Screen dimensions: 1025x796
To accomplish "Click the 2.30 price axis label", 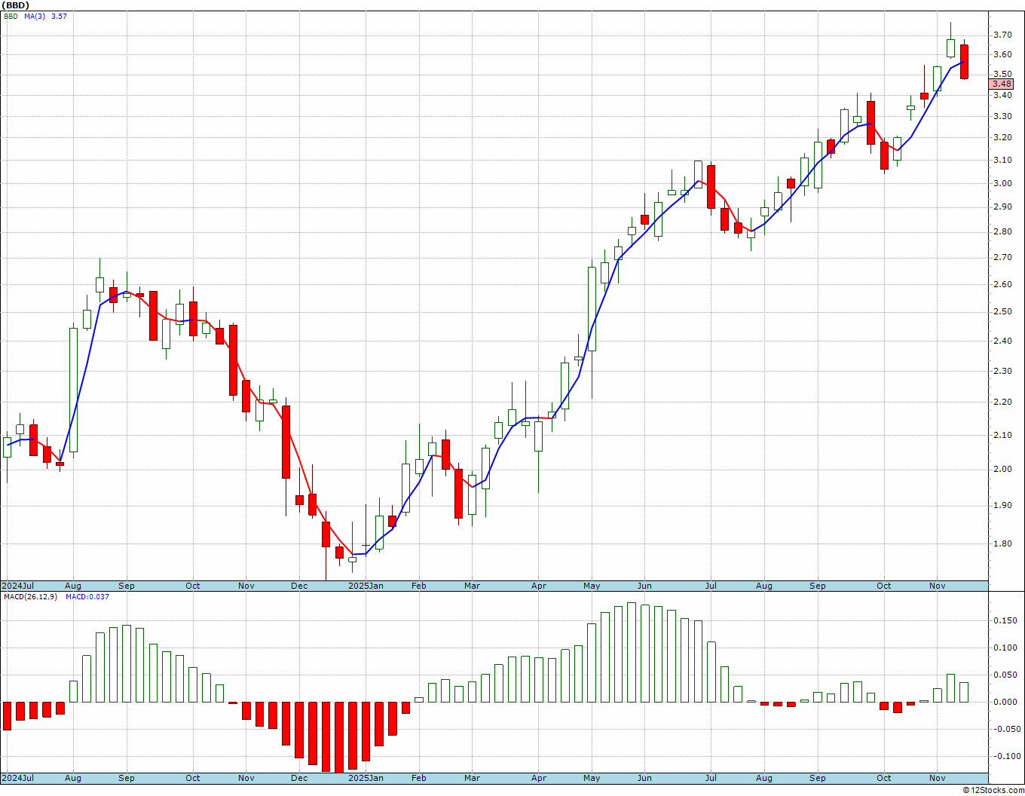I will (x=1002, y=371).
